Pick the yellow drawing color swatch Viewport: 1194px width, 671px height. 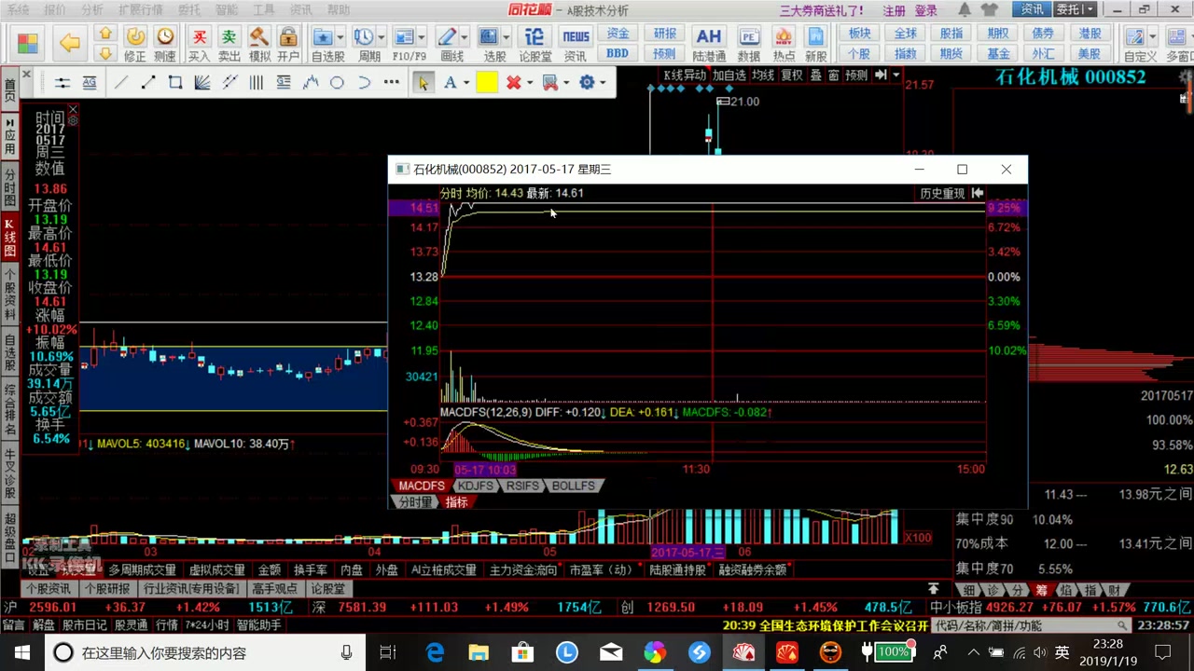click(x=487, y=83)
